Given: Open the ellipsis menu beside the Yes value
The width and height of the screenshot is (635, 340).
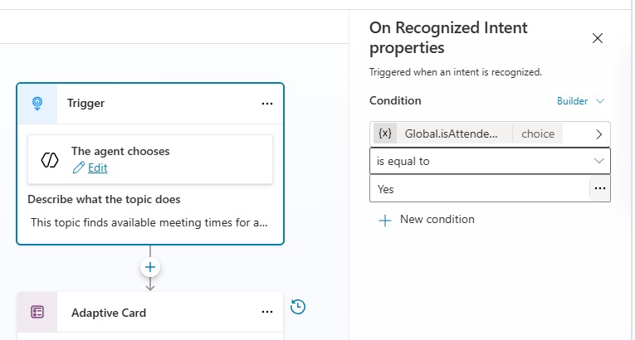Looking at the screenshot, I should tap(600, 188).
